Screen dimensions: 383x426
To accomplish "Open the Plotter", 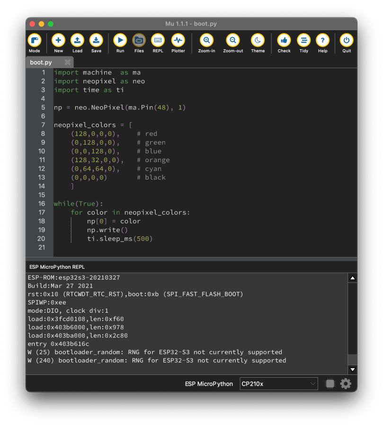I will (178, 43).
